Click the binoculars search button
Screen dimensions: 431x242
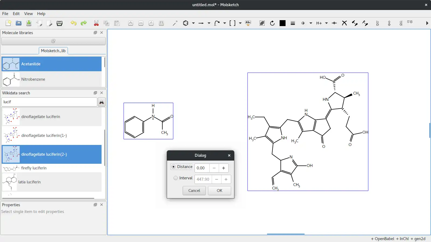102,102
